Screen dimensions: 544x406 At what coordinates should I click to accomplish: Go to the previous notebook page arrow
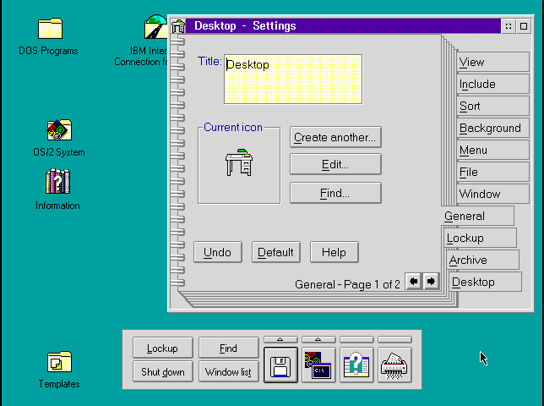point(414,282)
